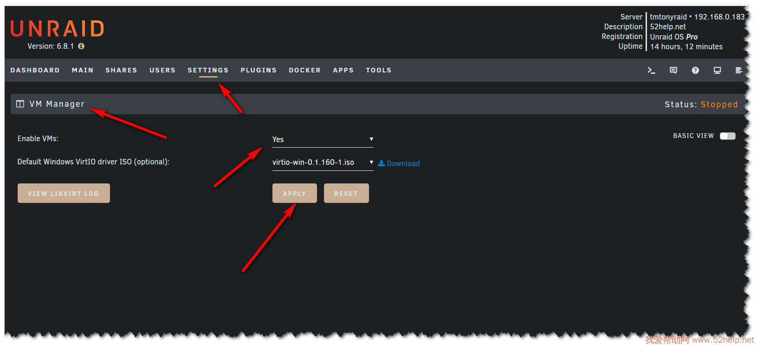Switch to the Shares tab
Screen dimensions: 757x345
[x=121, y=70]
